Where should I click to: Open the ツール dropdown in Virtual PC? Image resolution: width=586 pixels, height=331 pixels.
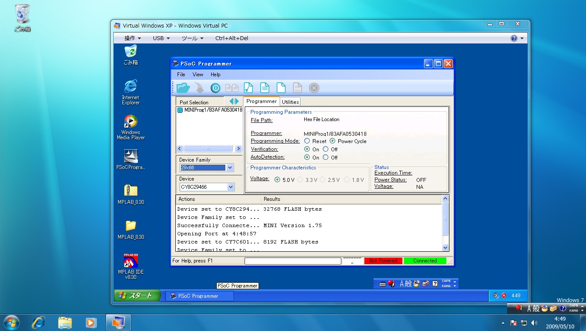point(192,38)
